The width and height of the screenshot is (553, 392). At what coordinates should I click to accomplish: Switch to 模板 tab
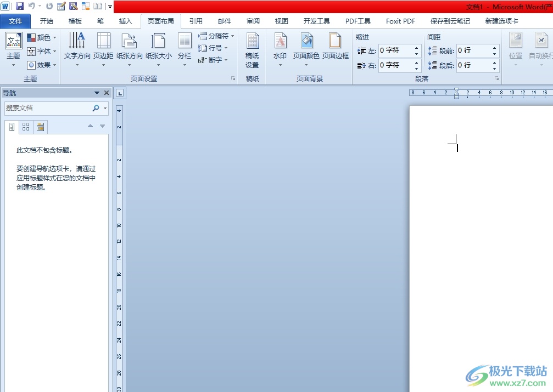click(75, 21)
